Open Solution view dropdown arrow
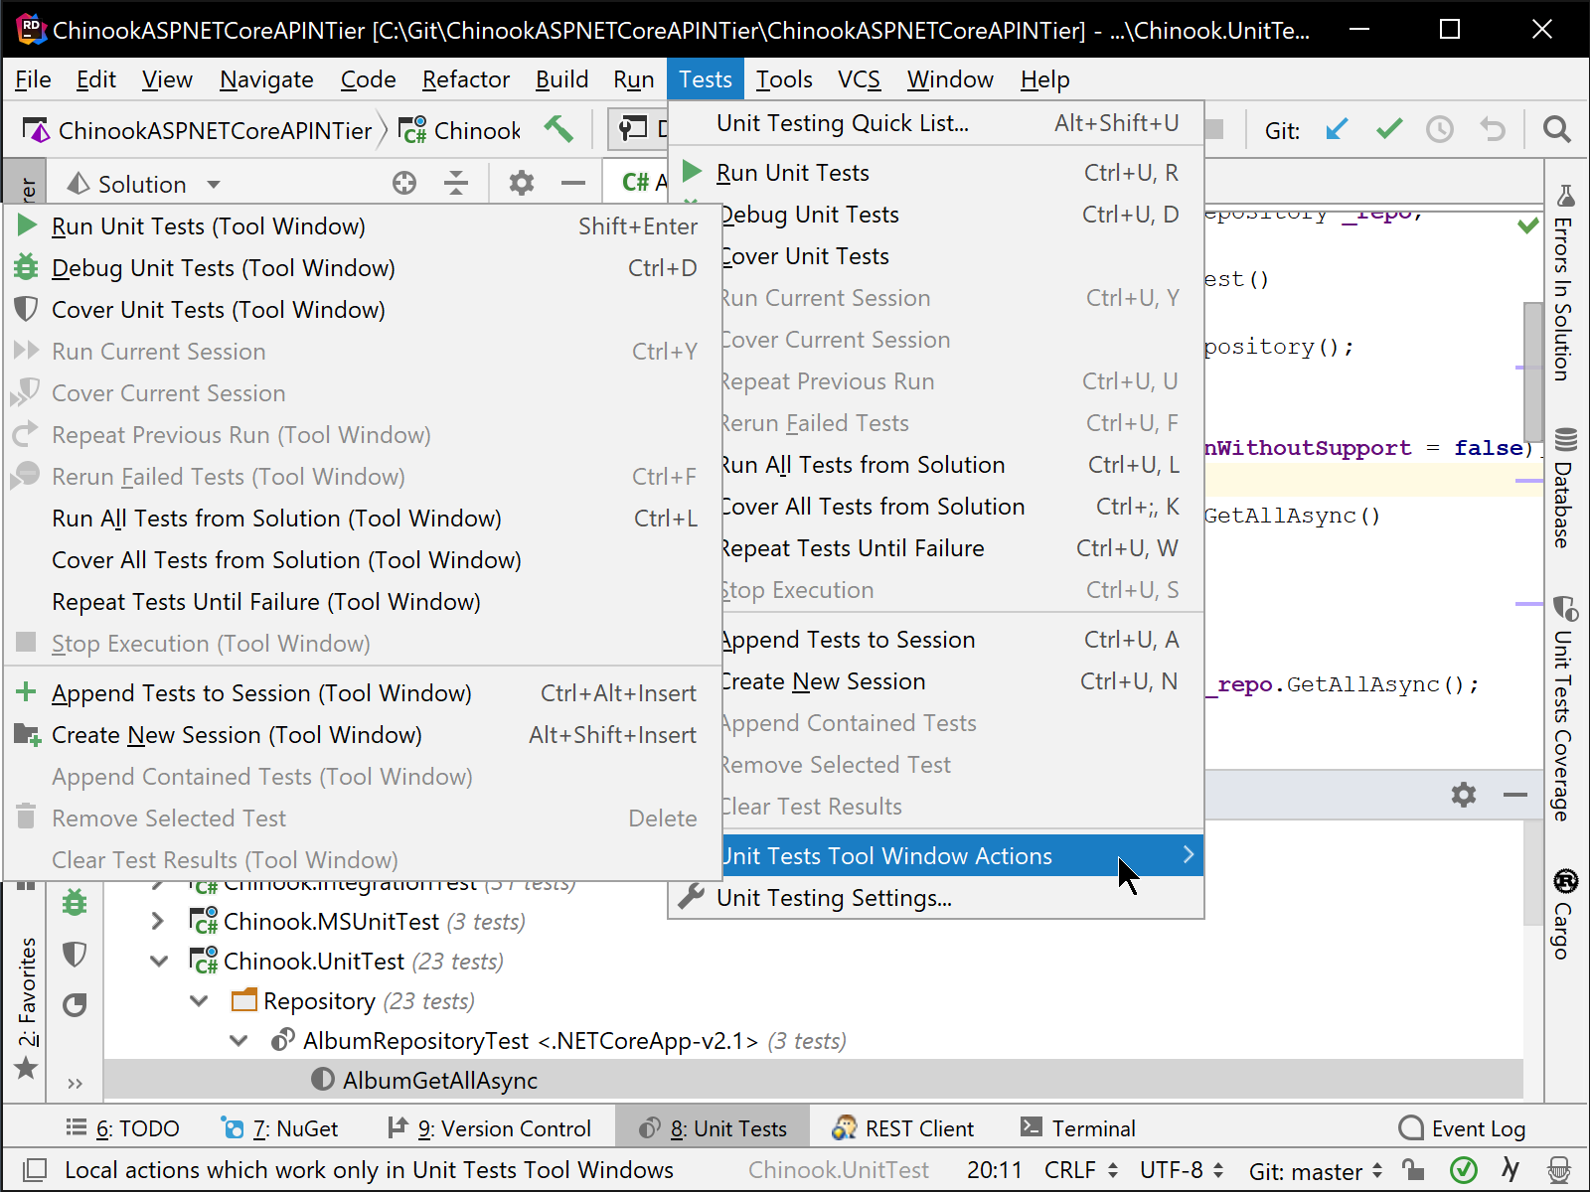This screenshot has width=1590, height=1192. click(x=214, y=184)
